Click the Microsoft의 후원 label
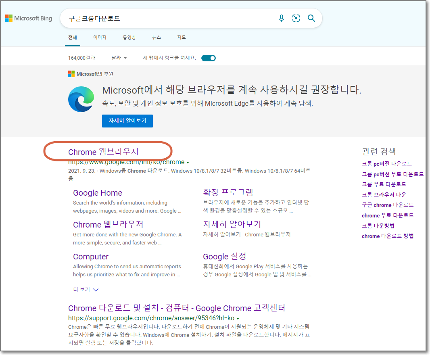 click(x=95, y=74)
